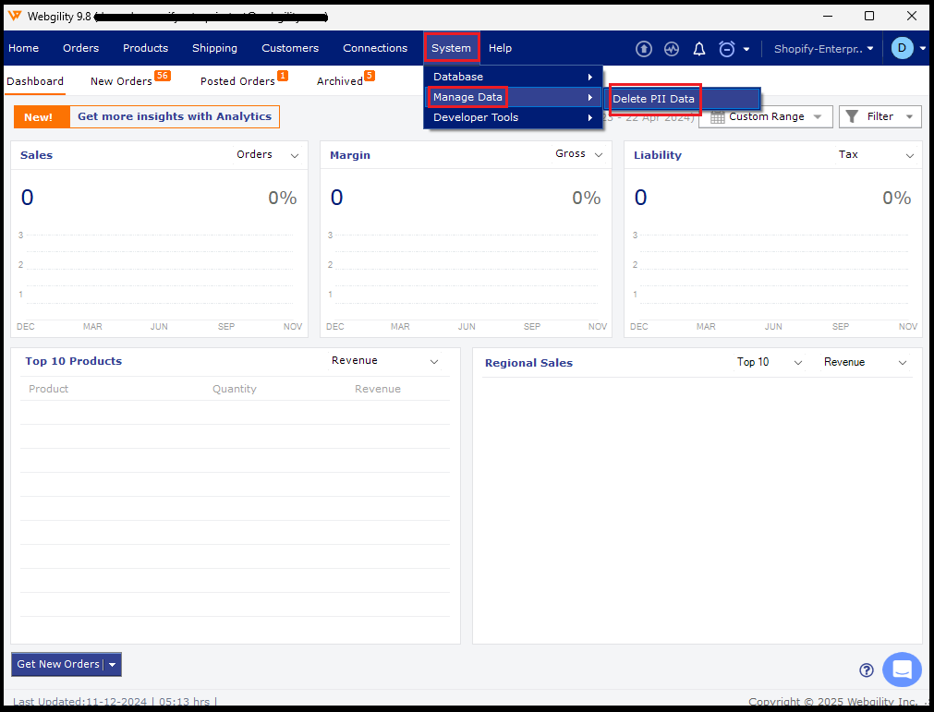Choose Database in the System menu

tap(458, 77)
